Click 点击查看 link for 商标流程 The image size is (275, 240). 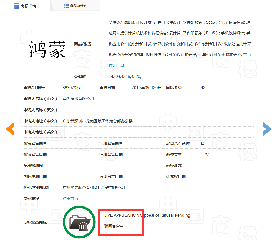point(70,199)
